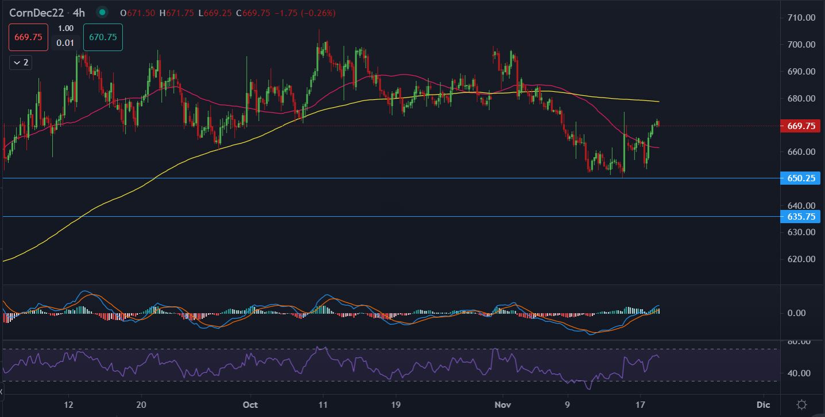The height and width of the screenshot is (417, 825).
Task: Collapse the indicator legend showing 2
Action: [21, 63]
